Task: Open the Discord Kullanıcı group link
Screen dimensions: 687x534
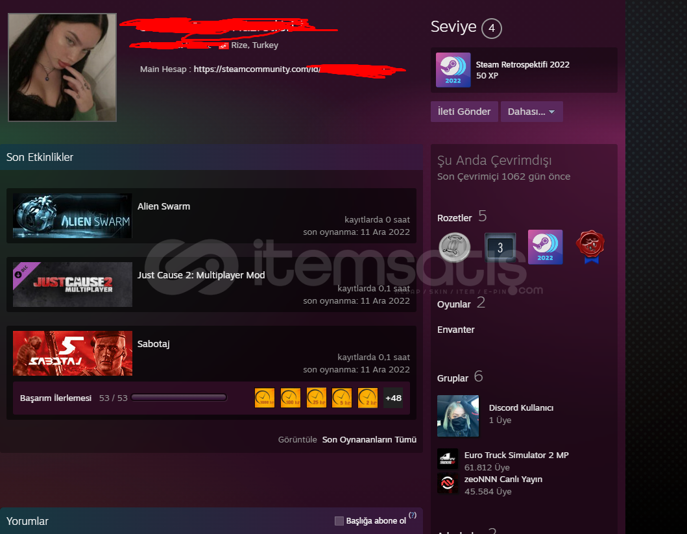Action: (521, 408)
